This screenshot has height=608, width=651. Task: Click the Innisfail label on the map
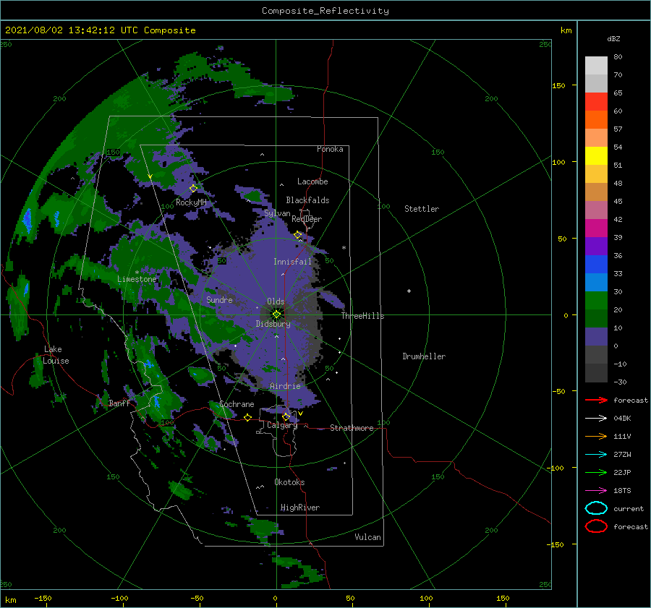[292, 262]
